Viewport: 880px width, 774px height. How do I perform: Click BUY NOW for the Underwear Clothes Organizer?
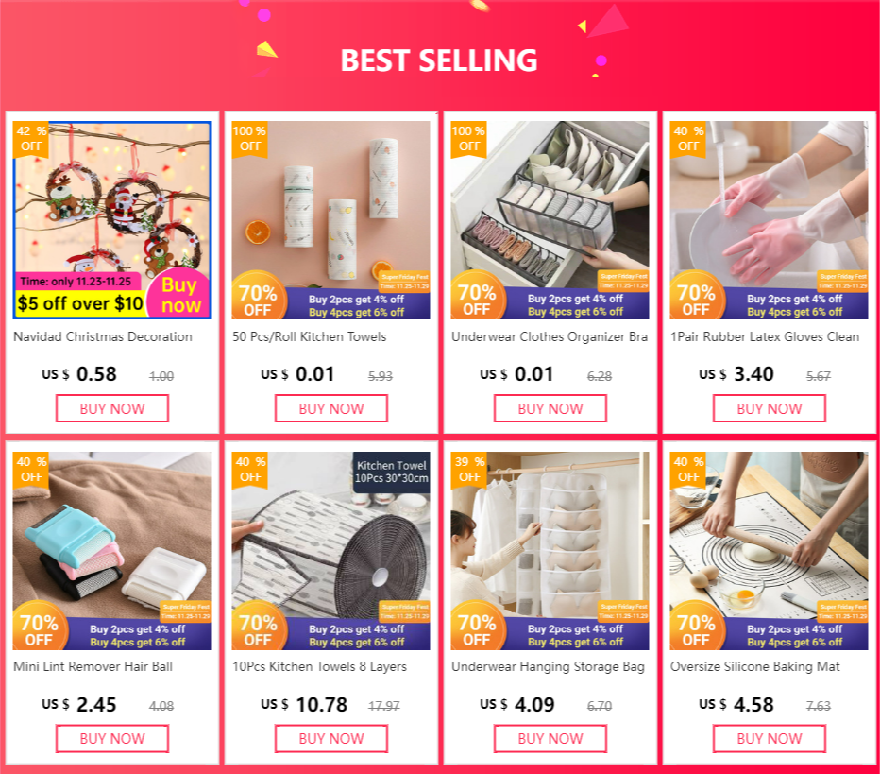tap(550, 408)
